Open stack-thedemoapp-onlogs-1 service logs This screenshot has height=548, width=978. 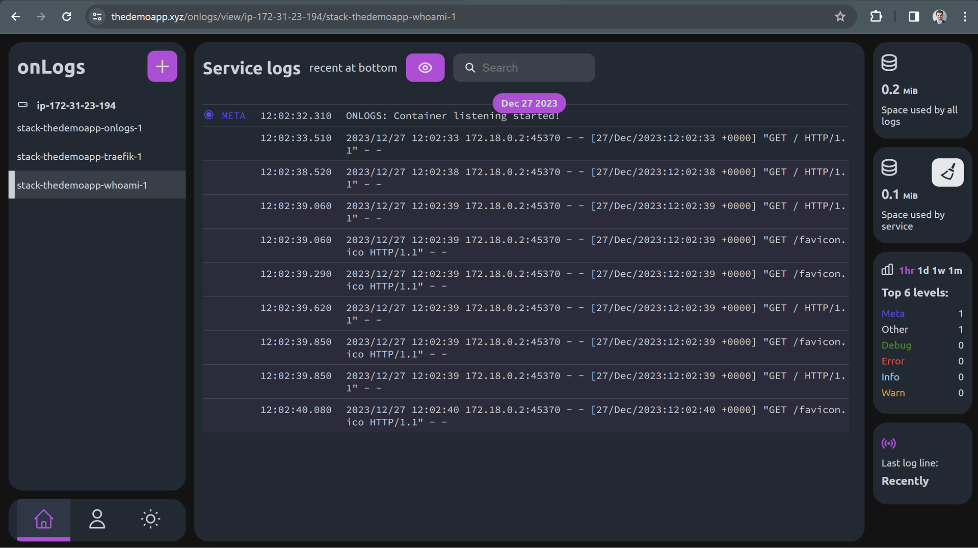click(80, 128)
